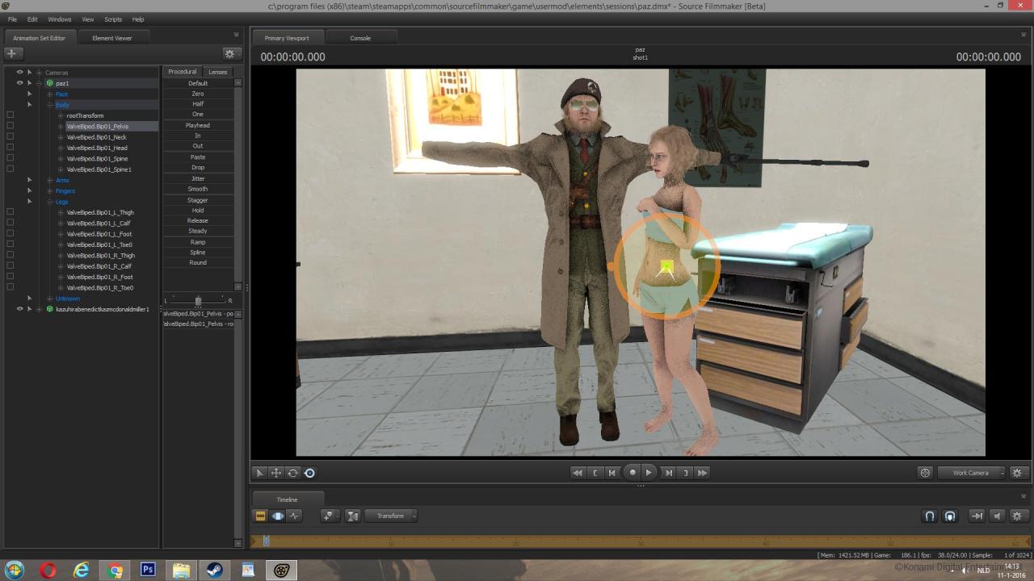Toggle visibility eye for paz1
Image resolution: width=1034 pixels, height=581 pixels.
click(x=19, y=83)
